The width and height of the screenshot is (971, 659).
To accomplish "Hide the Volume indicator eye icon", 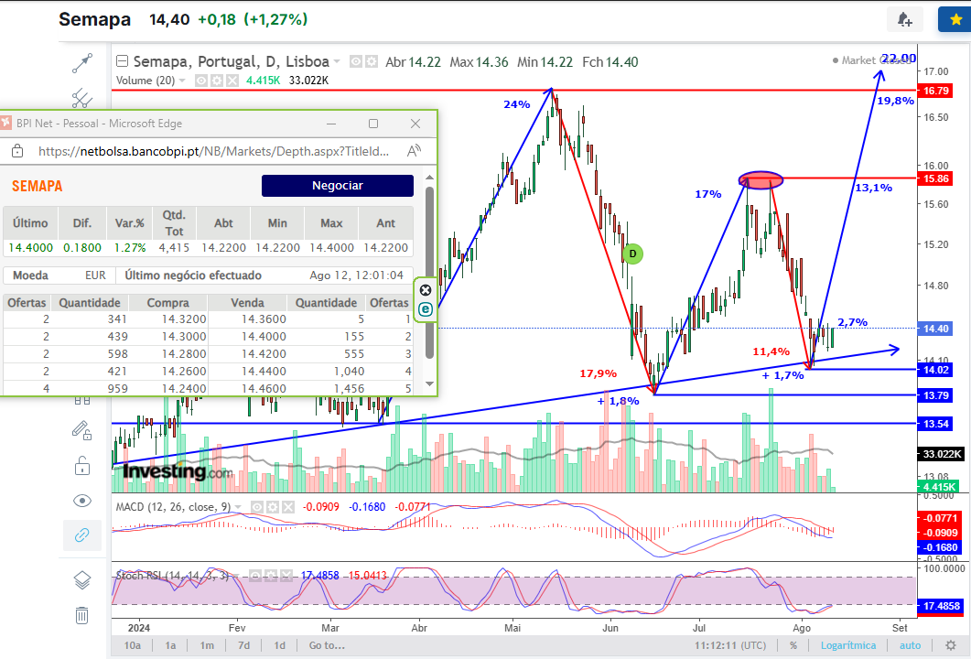I will point(201,81).
